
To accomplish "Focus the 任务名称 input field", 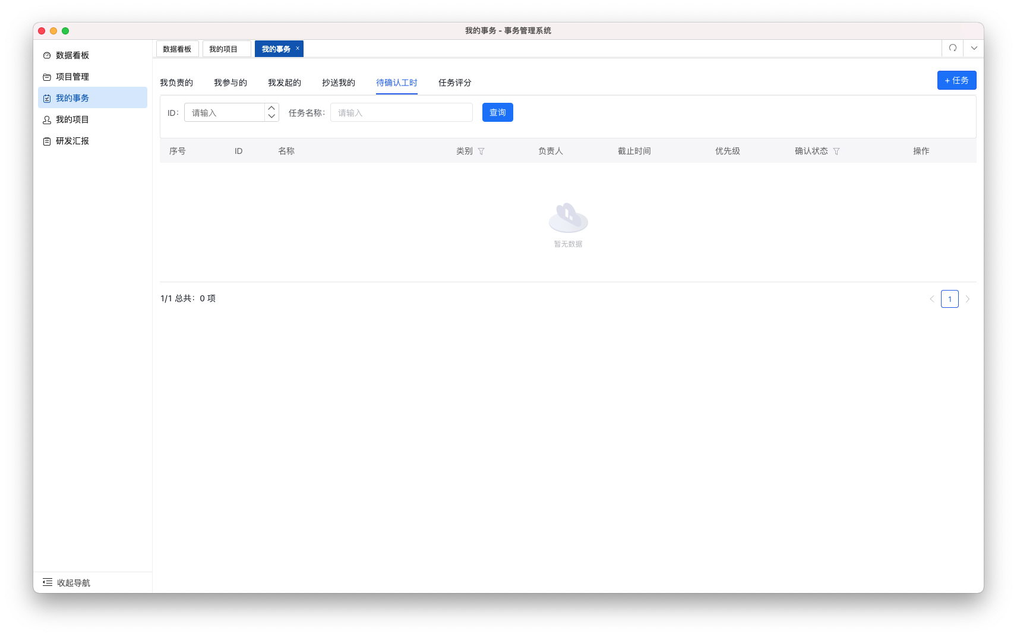I will [x=402, y=112].
